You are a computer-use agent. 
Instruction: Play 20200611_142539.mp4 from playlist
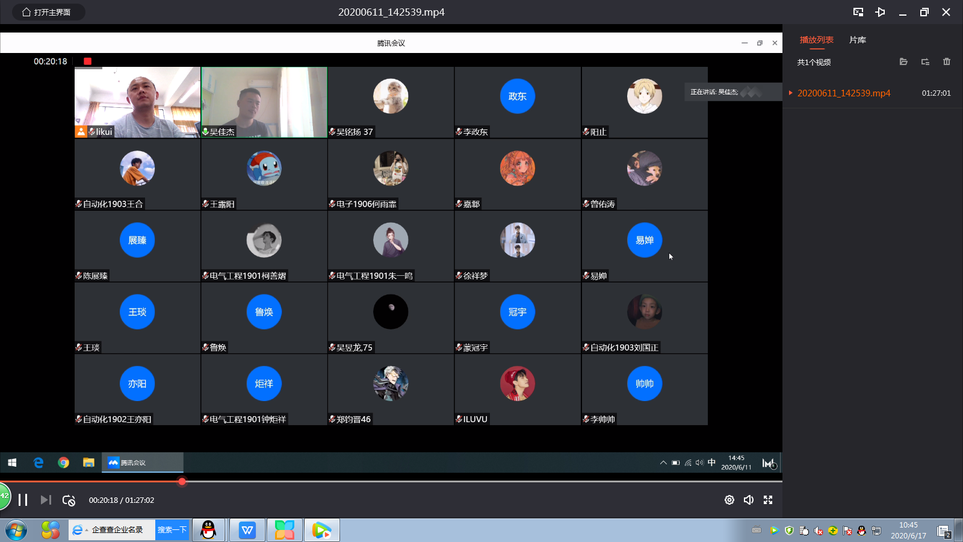coord(843,93)
